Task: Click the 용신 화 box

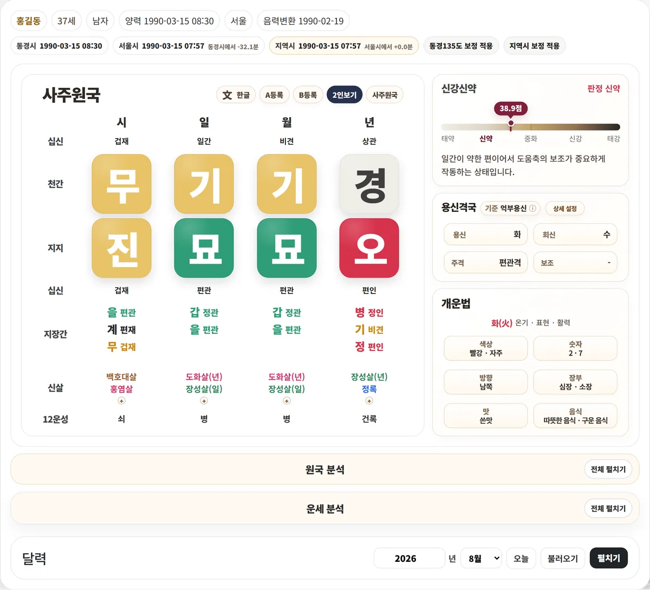Action: (x=486, y=235)
